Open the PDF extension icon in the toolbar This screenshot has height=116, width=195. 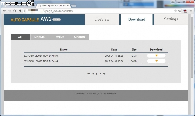click(185, 11)
